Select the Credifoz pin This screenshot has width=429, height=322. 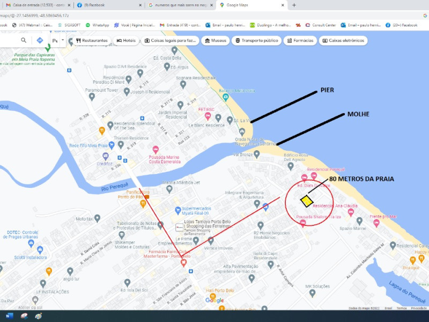(x=105, y=156)
